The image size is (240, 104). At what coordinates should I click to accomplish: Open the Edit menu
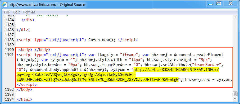(x=16, y=12)
